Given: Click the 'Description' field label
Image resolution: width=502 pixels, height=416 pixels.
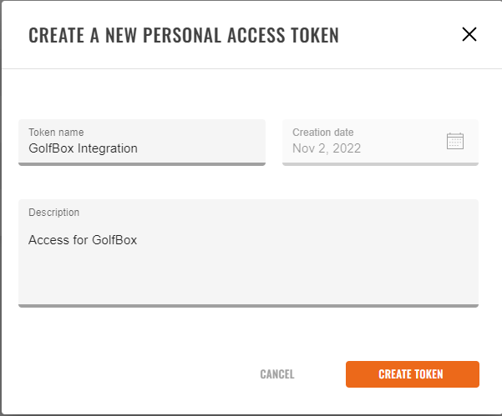Looking at the screenshot, I should pyautogui.click(x=53, y=213).
